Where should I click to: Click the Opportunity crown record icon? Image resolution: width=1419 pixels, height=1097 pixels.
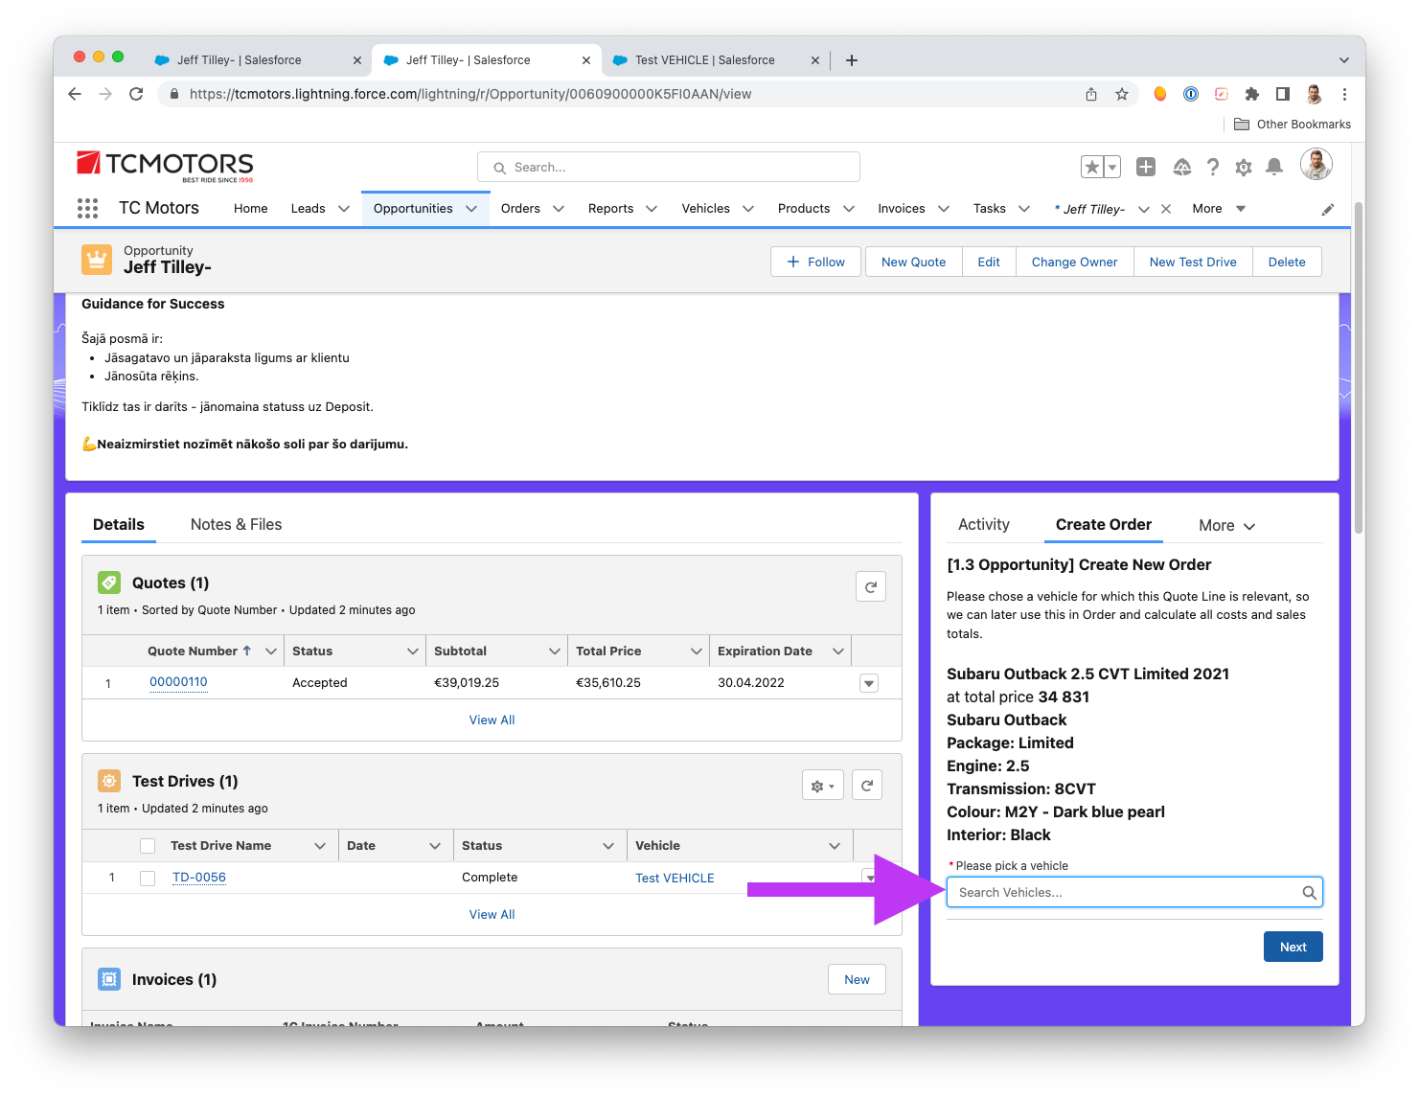(97, 260)
